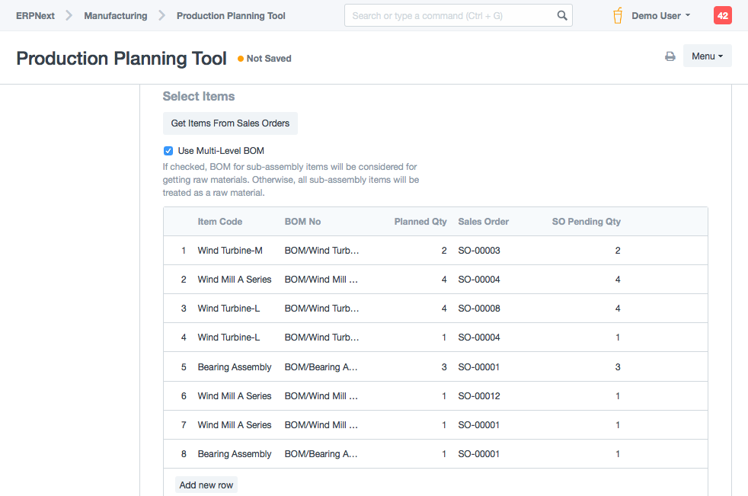Viewport: 748px width, 496px height.
Task: Edit planned qty for row 5 Bearing Assembly
Action: coord(419,367)
